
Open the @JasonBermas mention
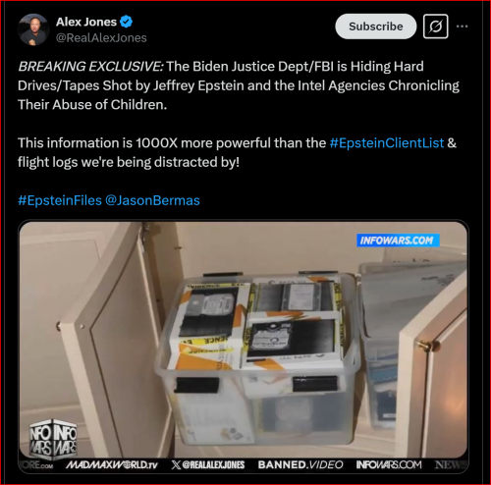[x=152, y=200]
